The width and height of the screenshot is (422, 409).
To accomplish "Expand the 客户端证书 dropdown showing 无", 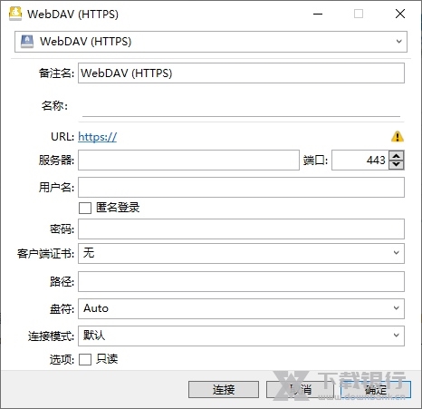I will (241, 253).
